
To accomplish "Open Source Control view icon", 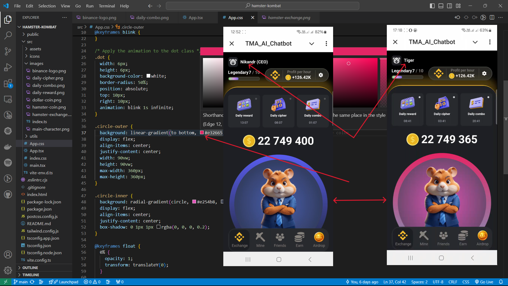I will pyautogui.click(x=8, y=51).
